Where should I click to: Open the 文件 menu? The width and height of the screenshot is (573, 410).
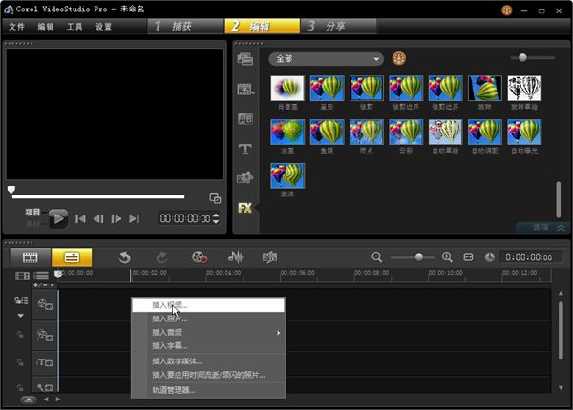(16, 27)
